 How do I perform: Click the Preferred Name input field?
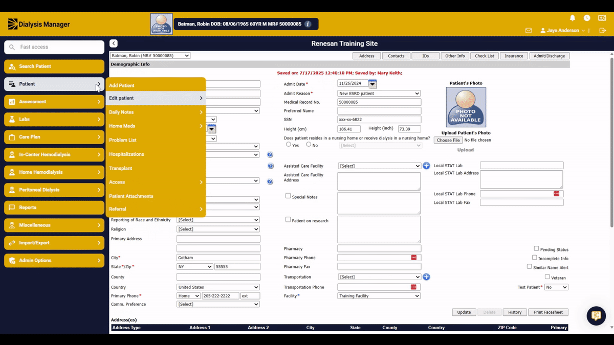pyautogui.click(x=379, y=111)
